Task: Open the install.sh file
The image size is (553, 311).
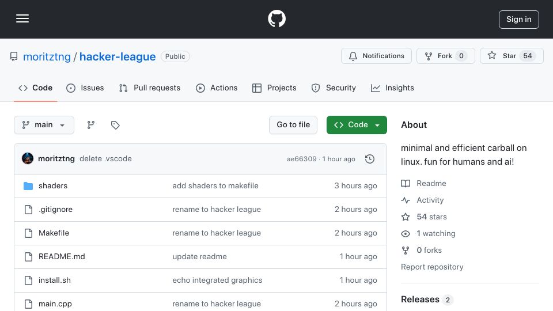Action: click(55, 280)
